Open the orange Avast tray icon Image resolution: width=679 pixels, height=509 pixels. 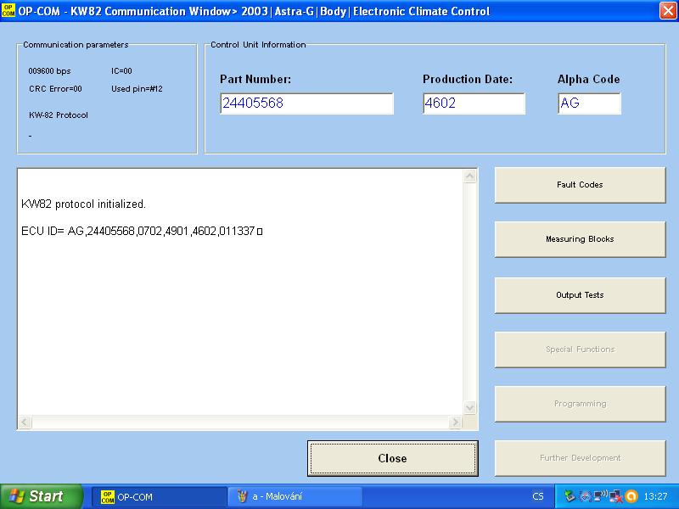tap(631, 496)
